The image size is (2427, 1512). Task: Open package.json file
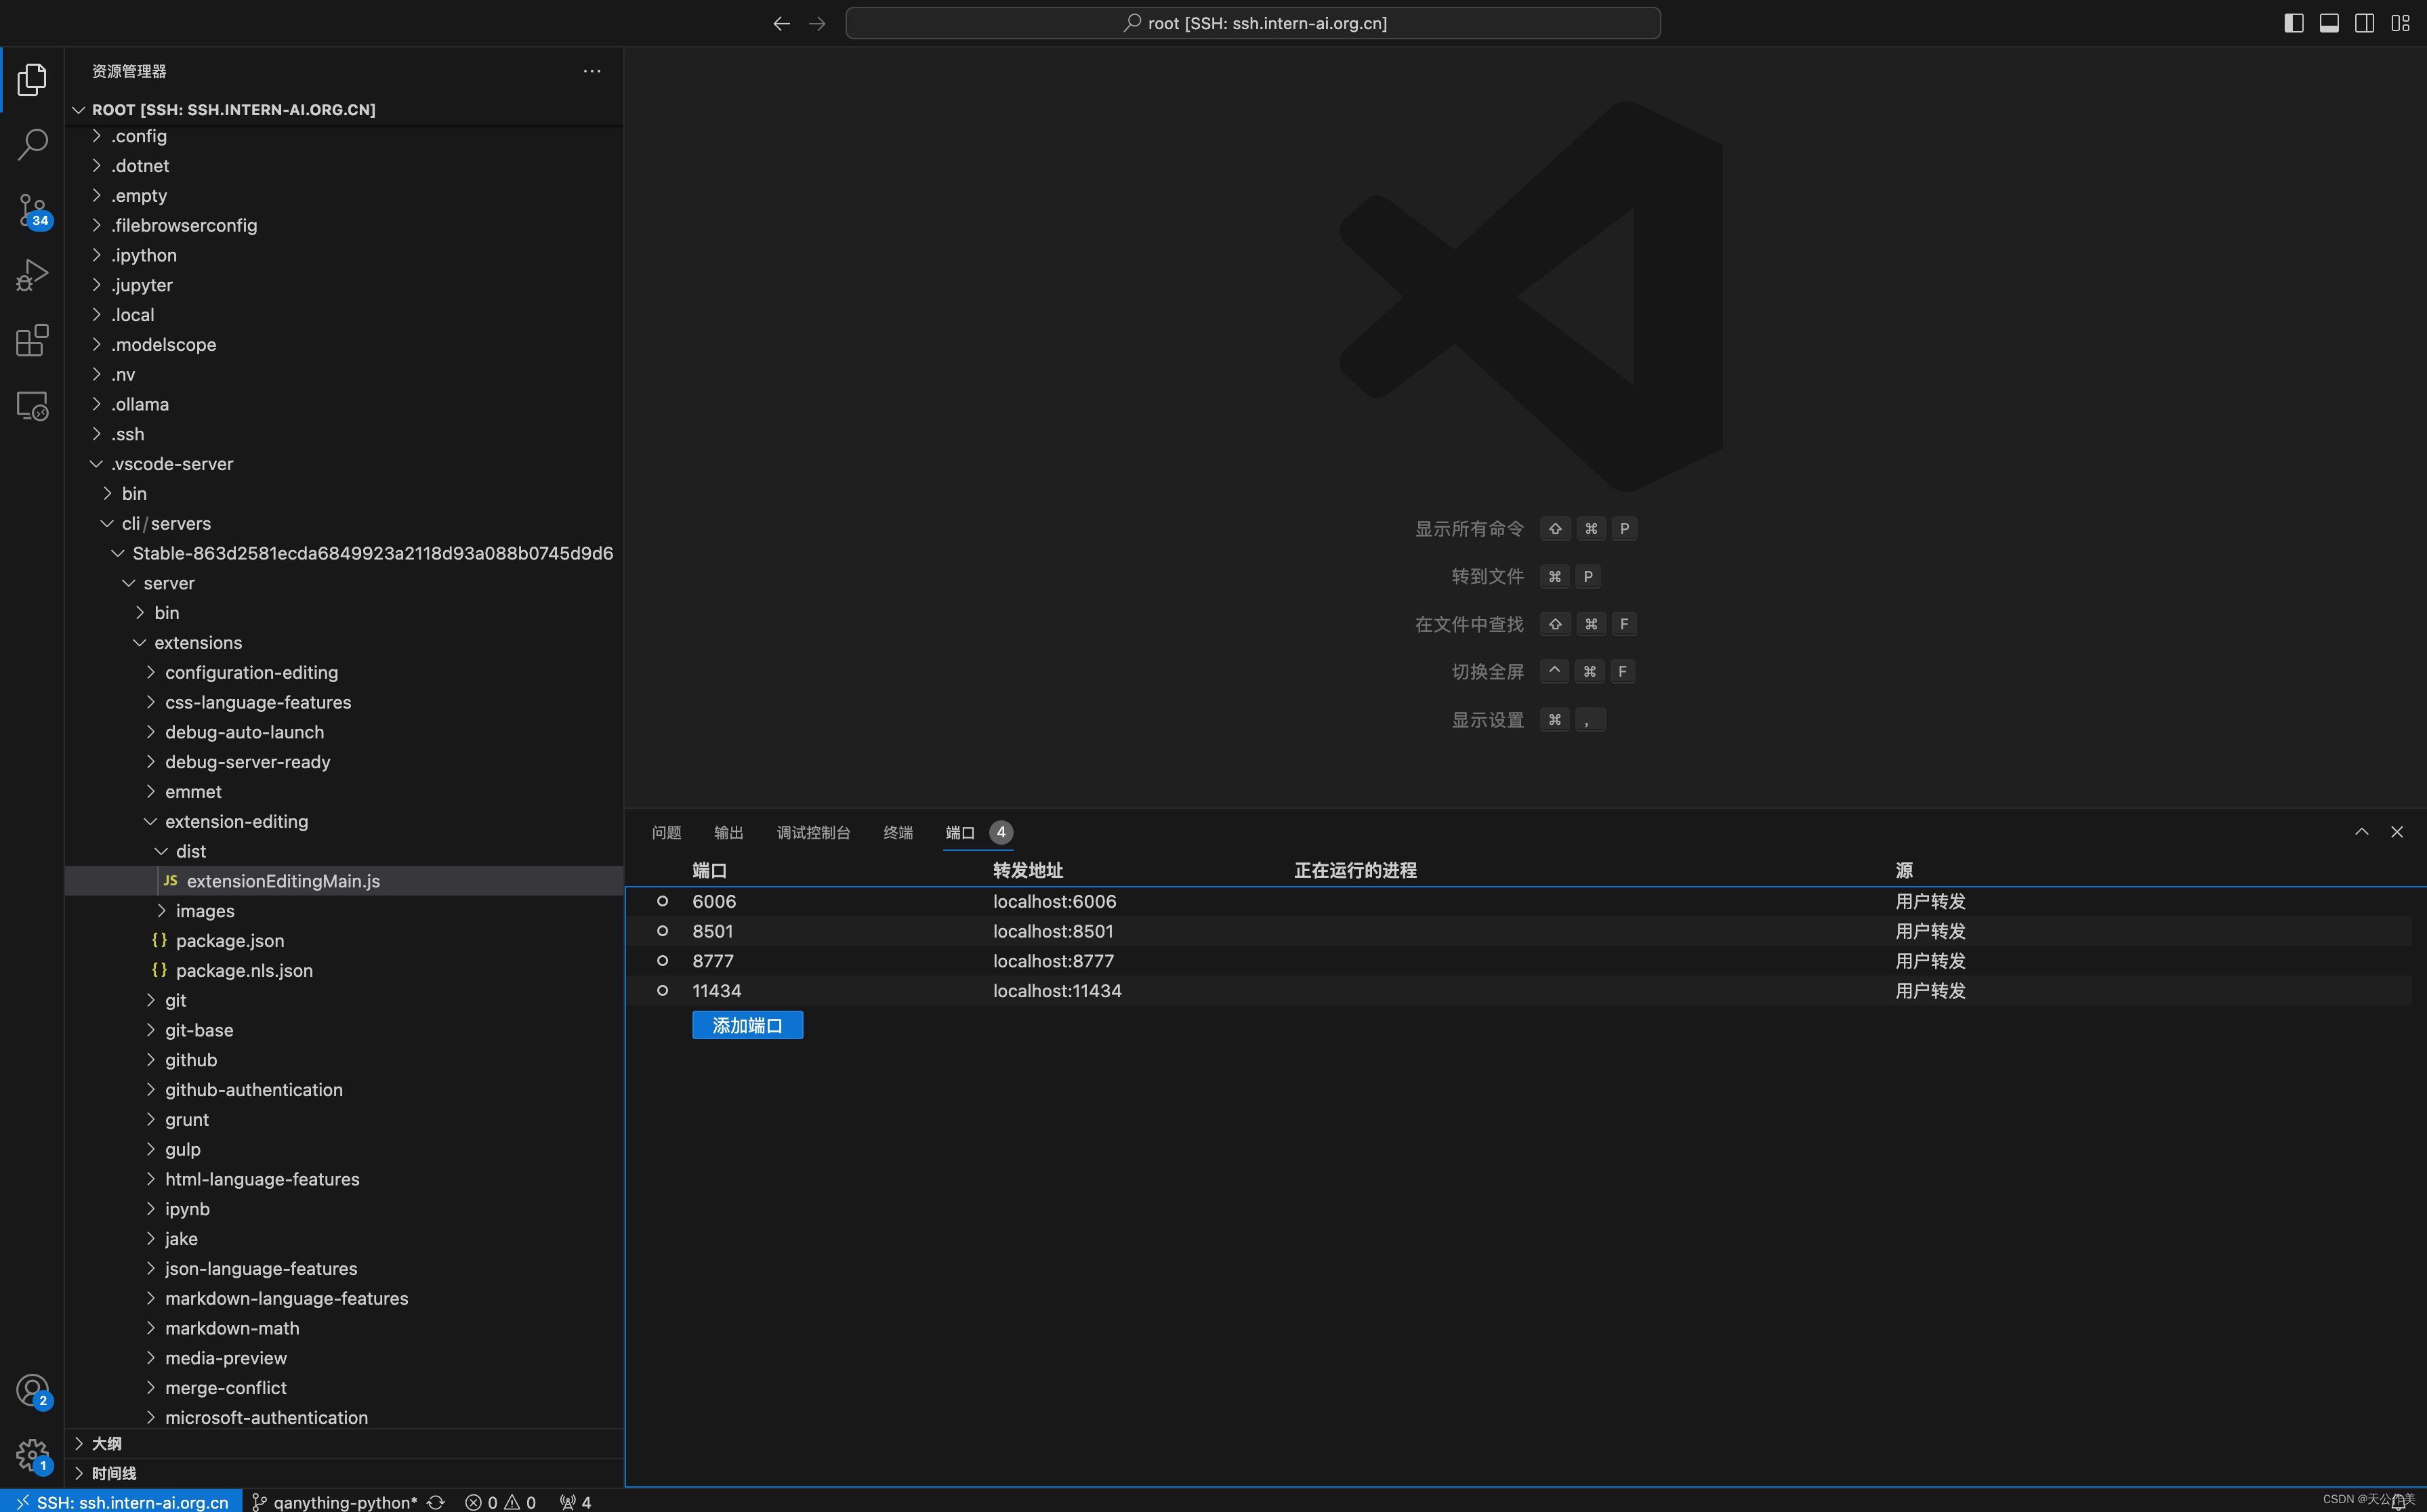click(x=344, y=940)
